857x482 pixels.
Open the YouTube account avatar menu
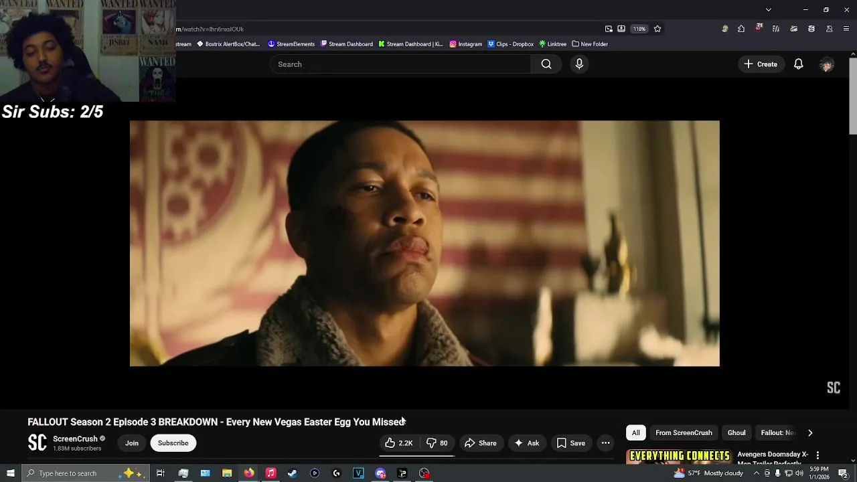[827, 64]
